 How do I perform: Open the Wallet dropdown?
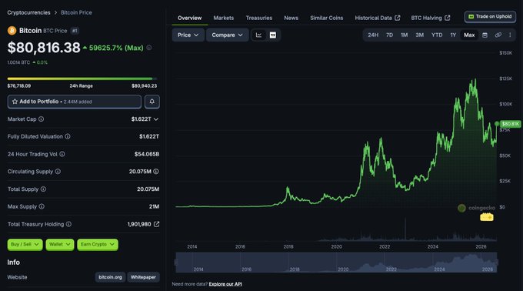tap(60, 244)
